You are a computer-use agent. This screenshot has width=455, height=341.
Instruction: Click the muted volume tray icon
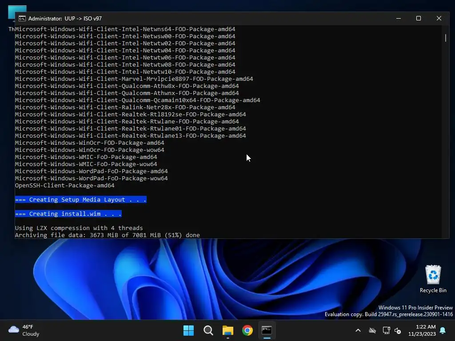pyautogui.click(x=398, y=330)
